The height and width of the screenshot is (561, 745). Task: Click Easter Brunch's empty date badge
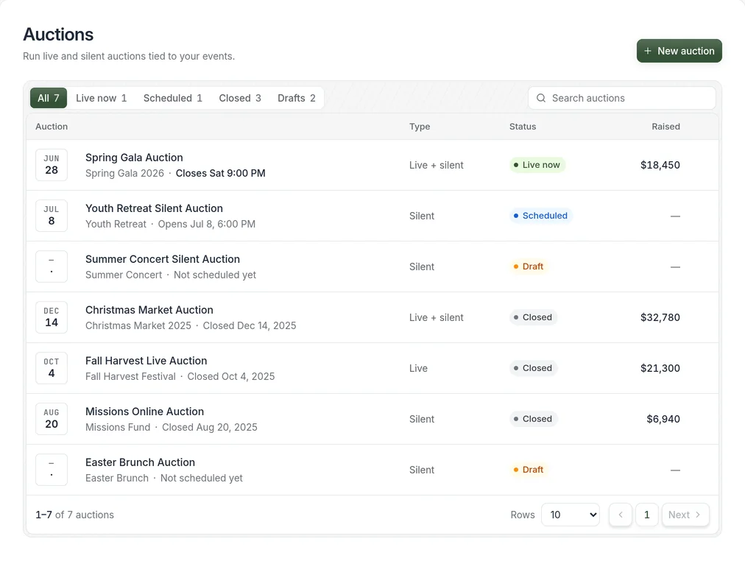pyautogui.click(x=52, y=470)
